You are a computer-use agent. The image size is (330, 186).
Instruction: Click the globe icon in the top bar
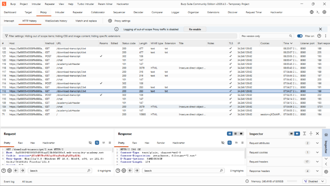[x=312, y=12]
